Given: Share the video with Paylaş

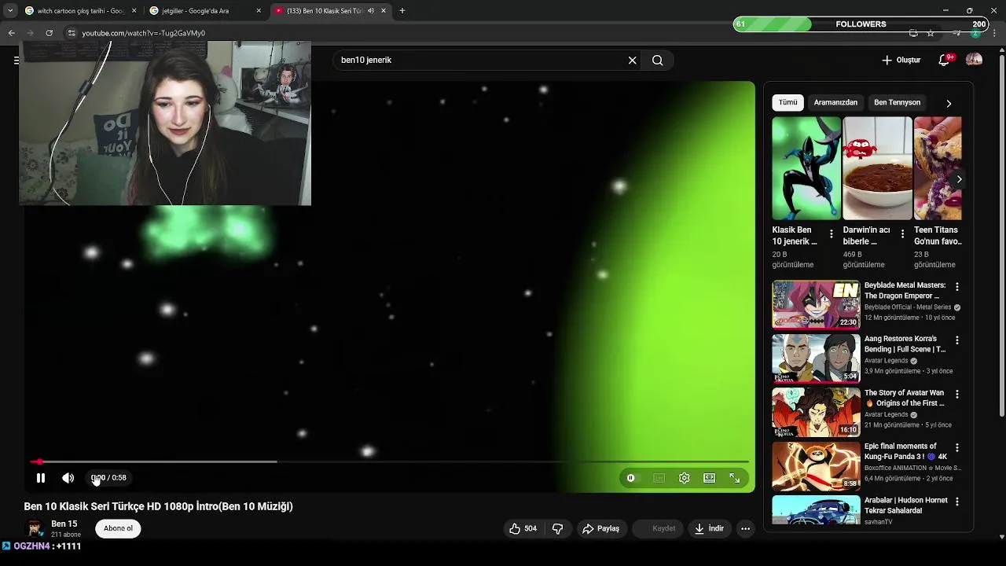Looking at the screenshot, I should [x=600, y=528].
